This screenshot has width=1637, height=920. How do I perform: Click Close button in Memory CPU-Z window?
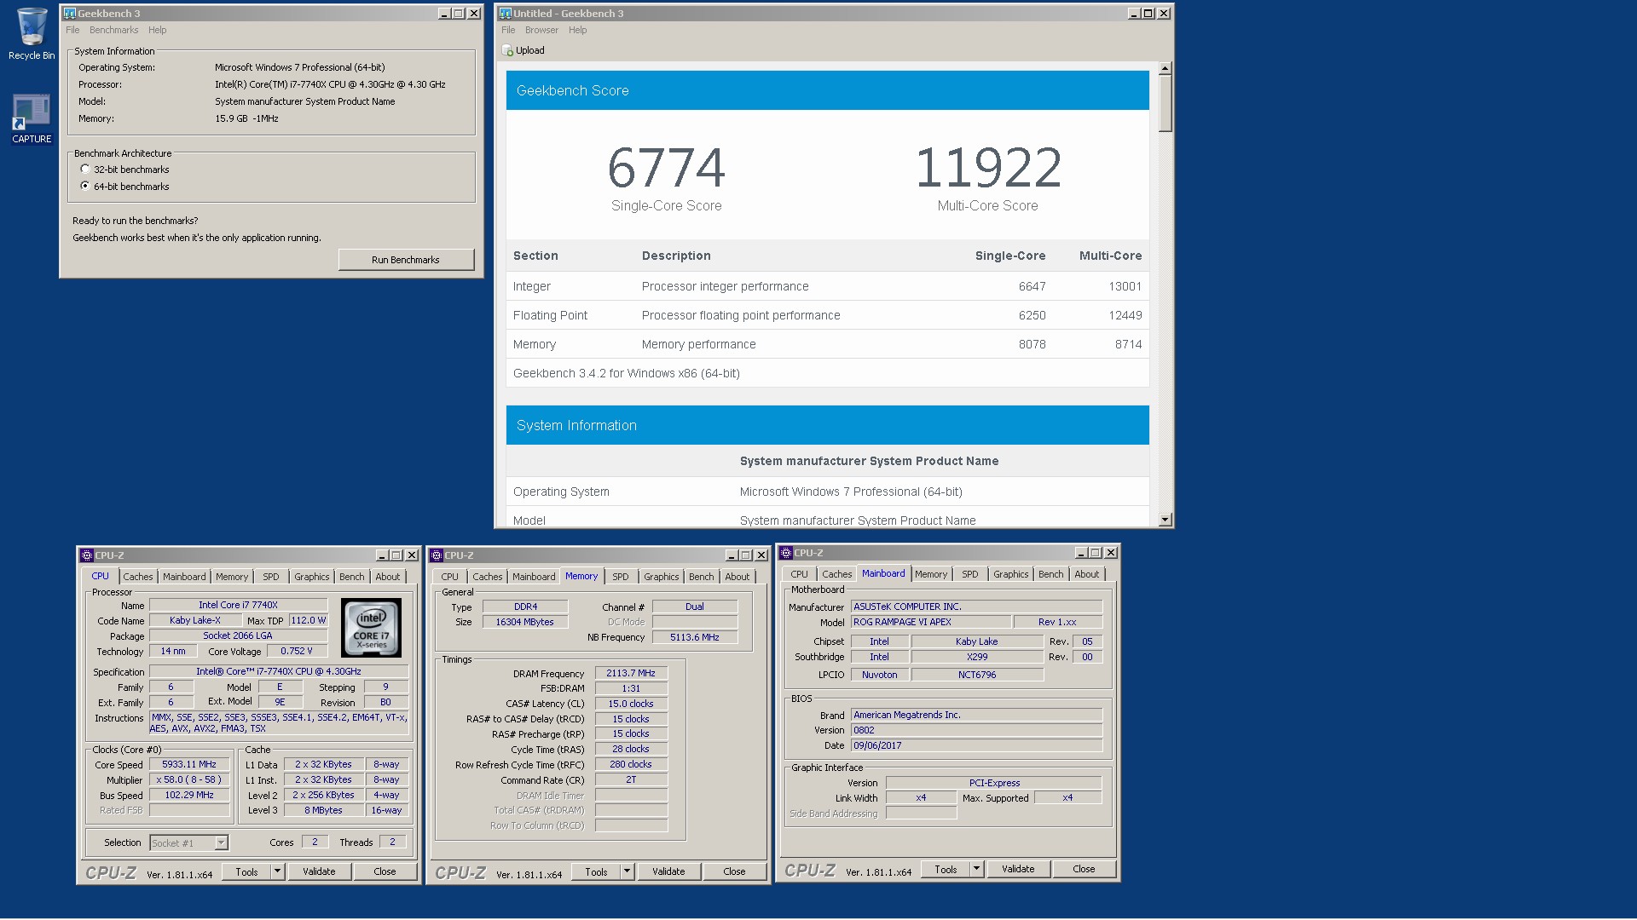(735, 871)
